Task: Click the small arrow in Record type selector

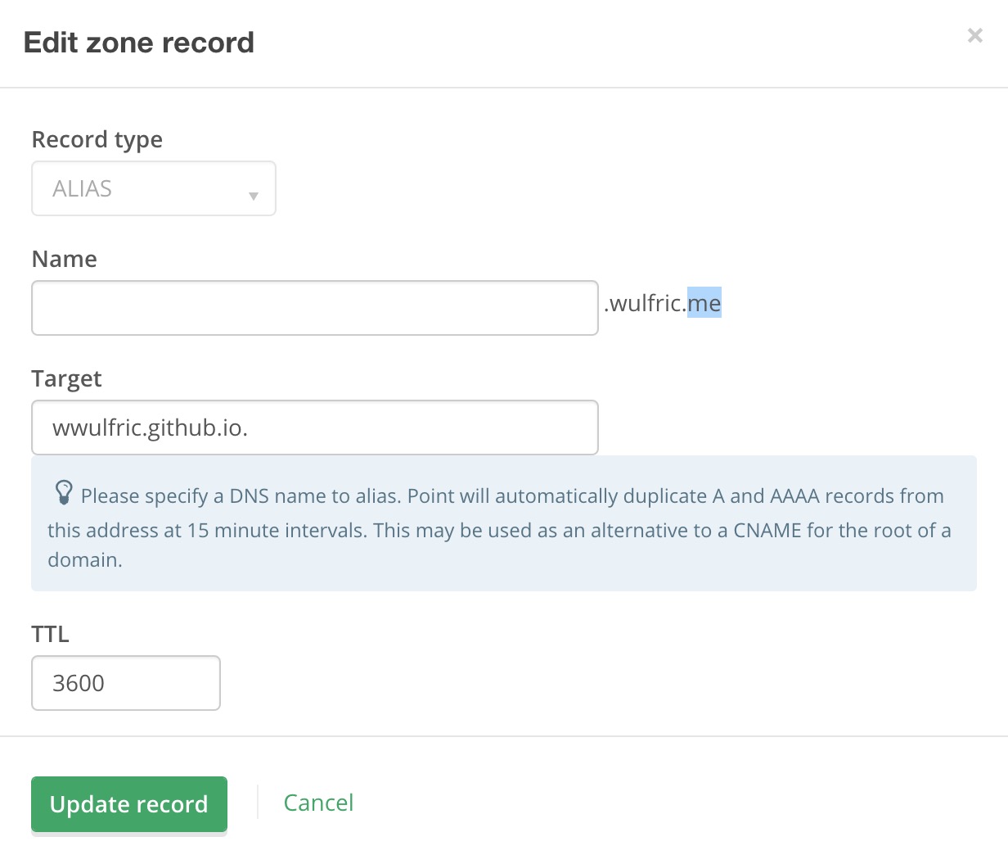Action: pos(254,196)
